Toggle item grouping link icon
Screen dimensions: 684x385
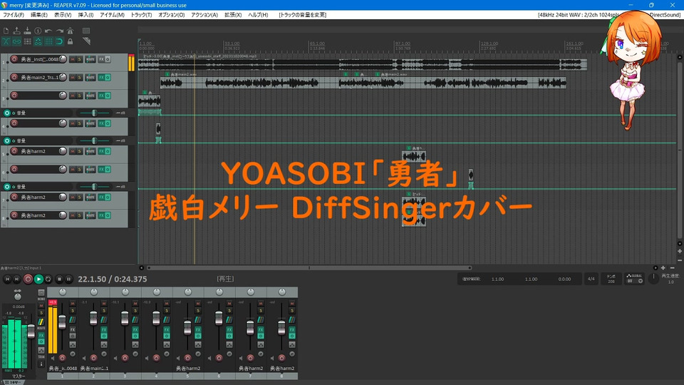pyautogui.click(x=16, y=41)
